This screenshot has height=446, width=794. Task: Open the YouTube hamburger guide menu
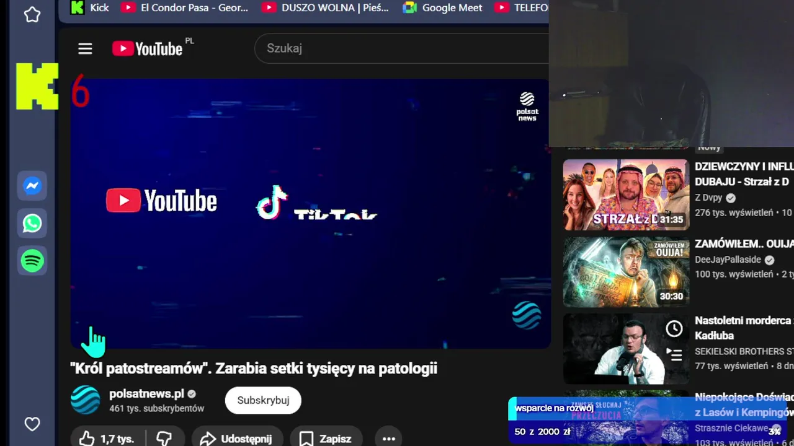click(x=85, y=49)
